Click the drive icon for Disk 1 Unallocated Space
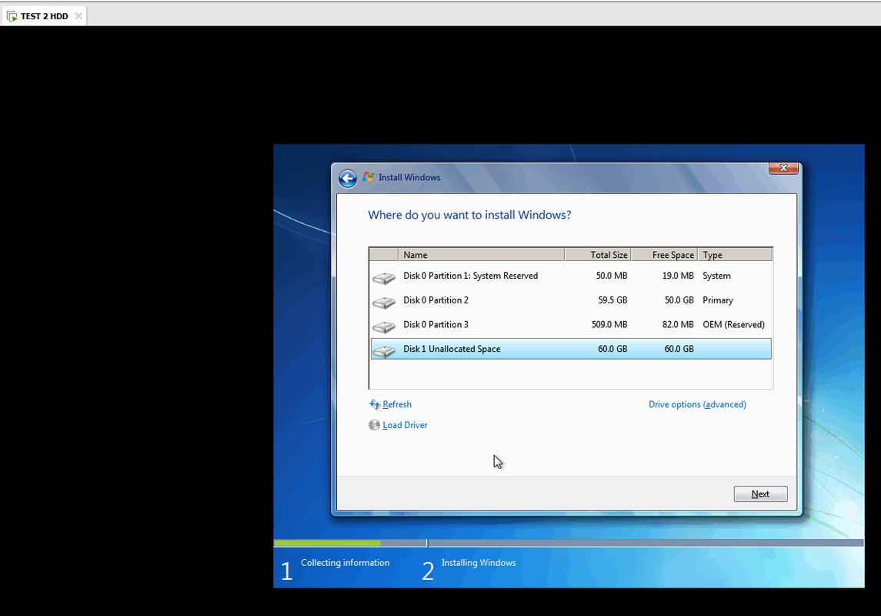Viewport: 881px width, 616px height. (384, 351)
